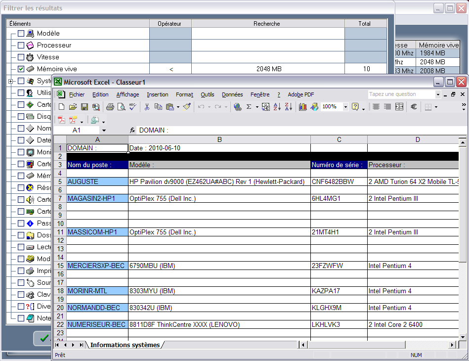Check the Lecte row checkbox in filter list
The image size is (469, 361).
coord(21,247)
